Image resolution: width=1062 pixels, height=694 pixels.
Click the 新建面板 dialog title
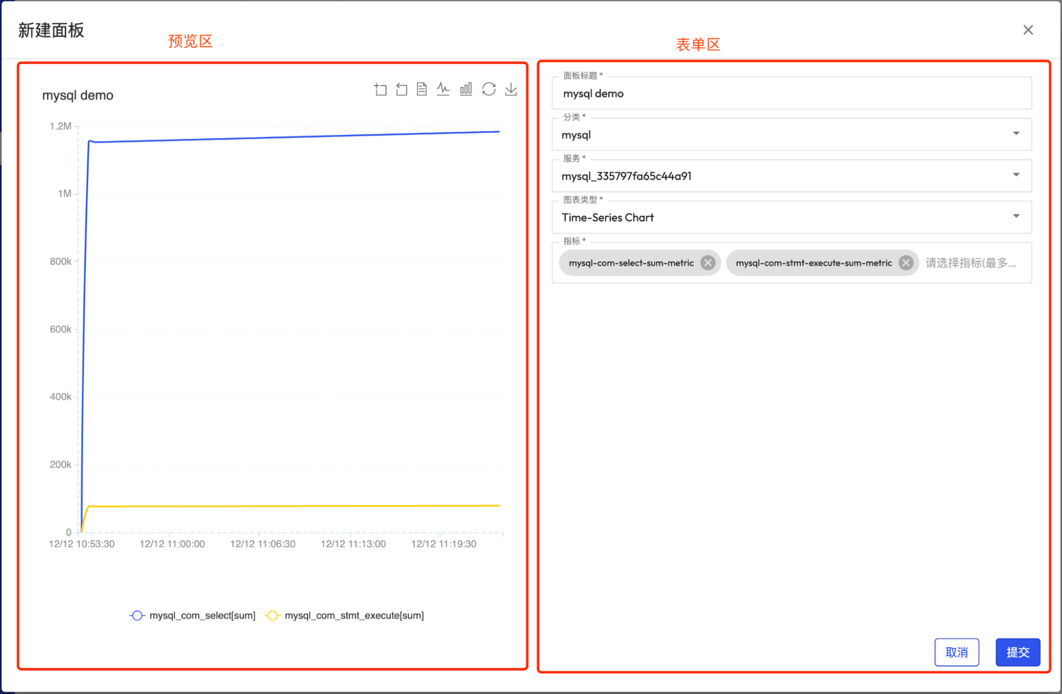click(x=51, y=30)
